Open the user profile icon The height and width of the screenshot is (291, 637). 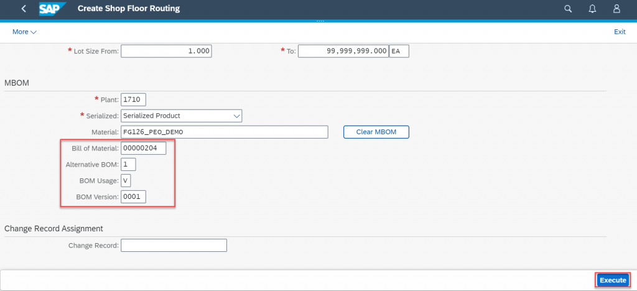point(616,9)
